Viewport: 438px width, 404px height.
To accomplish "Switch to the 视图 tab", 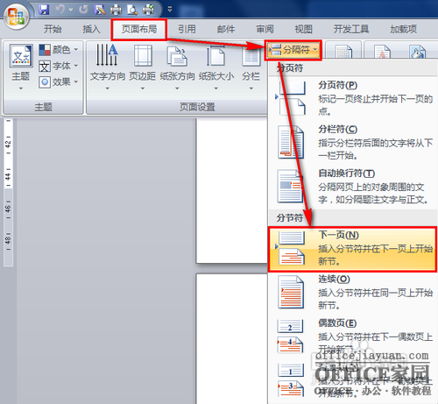I will pyautogui.click(x=304, y=29).
